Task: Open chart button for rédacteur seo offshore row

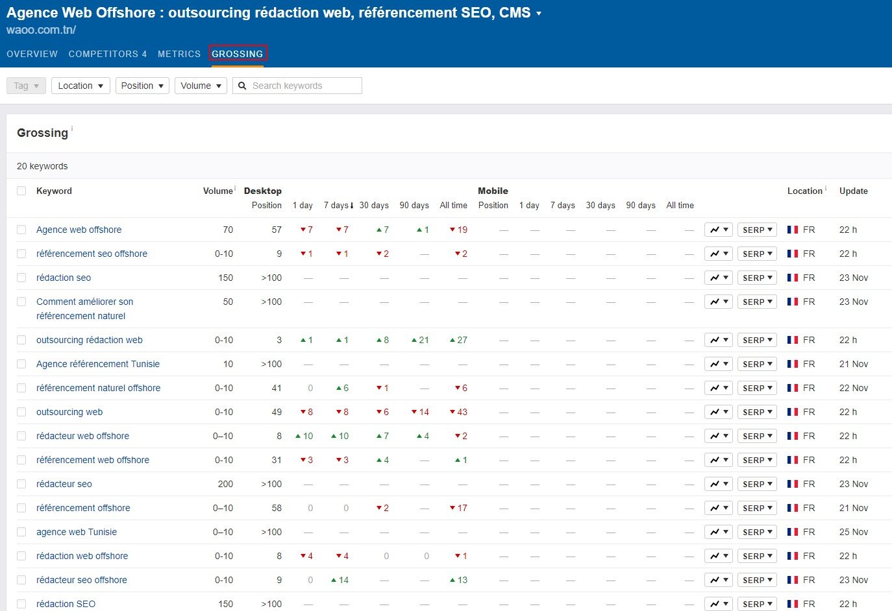Action: (718, 580)
